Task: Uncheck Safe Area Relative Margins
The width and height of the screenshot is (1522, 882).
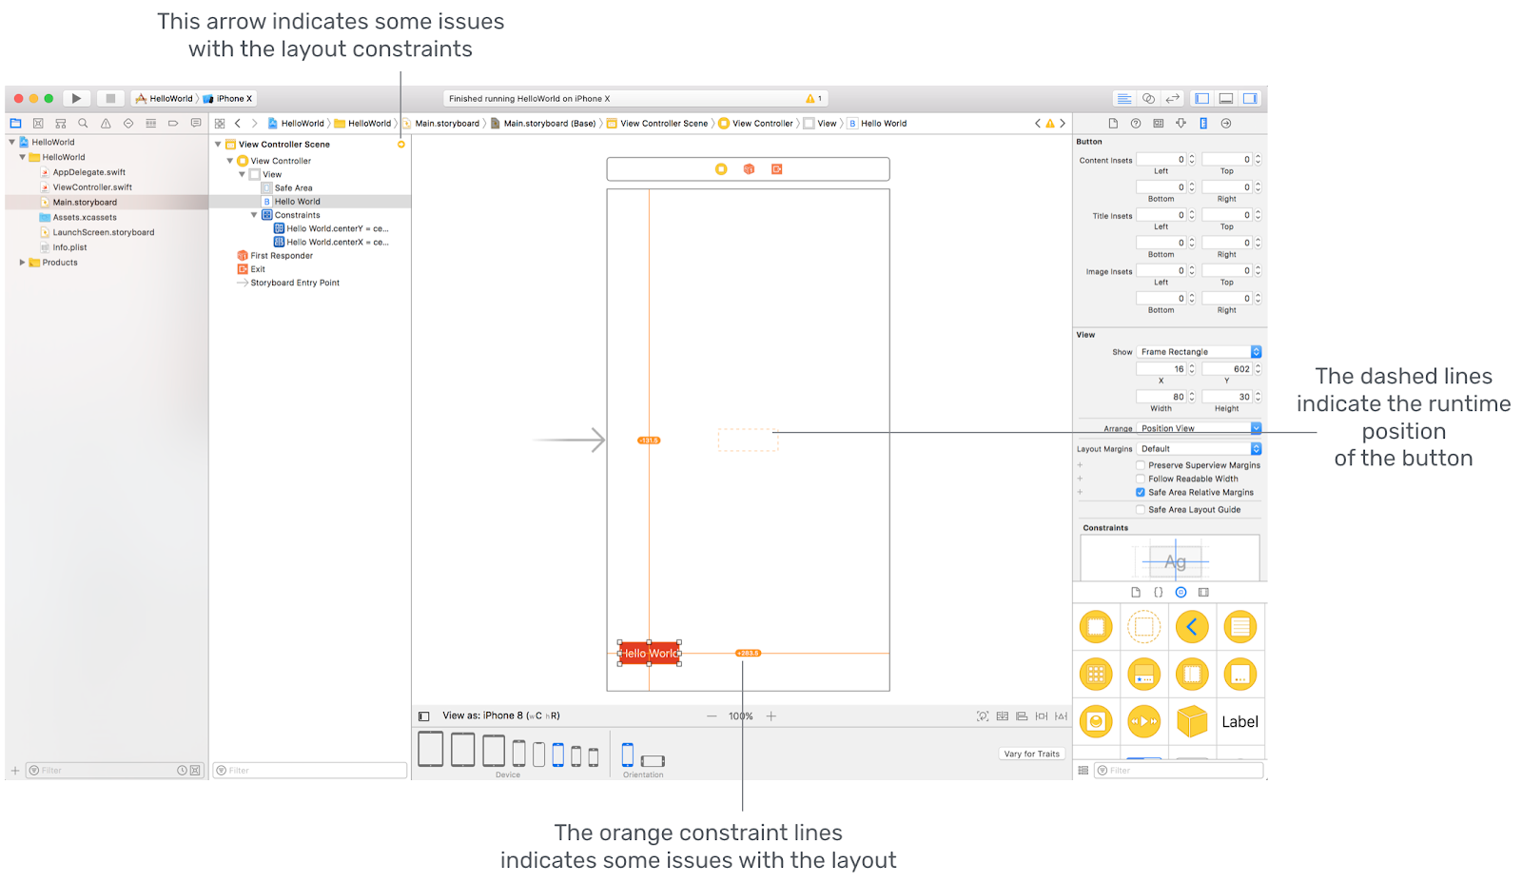Action: (1141, 492)
